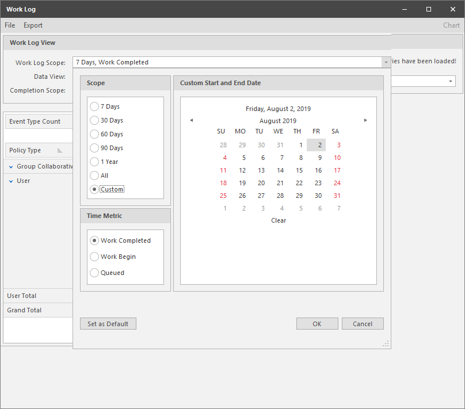The width and height of the screenshot is (465, 409).
Task: Click the OK button
Action: (317, 324)
